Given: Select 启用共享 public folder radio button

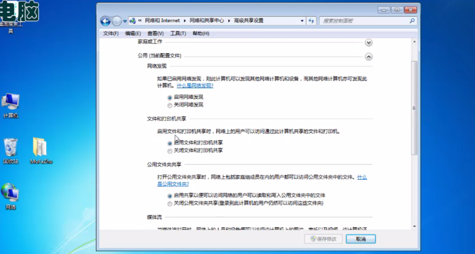Looking at the screenshot, I should [x=170, y=196].
